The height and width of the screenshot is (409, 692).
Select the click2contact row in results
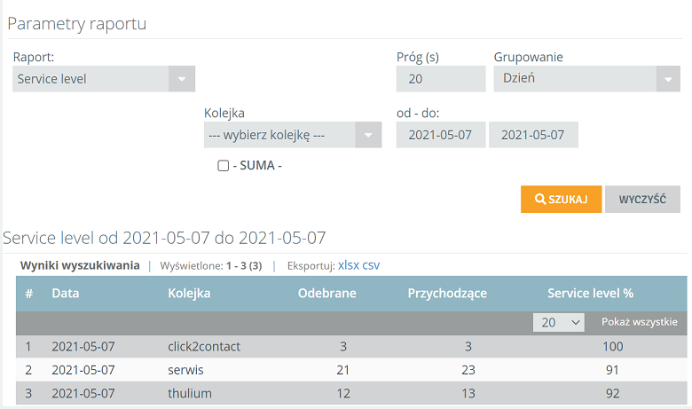[351, 346]
